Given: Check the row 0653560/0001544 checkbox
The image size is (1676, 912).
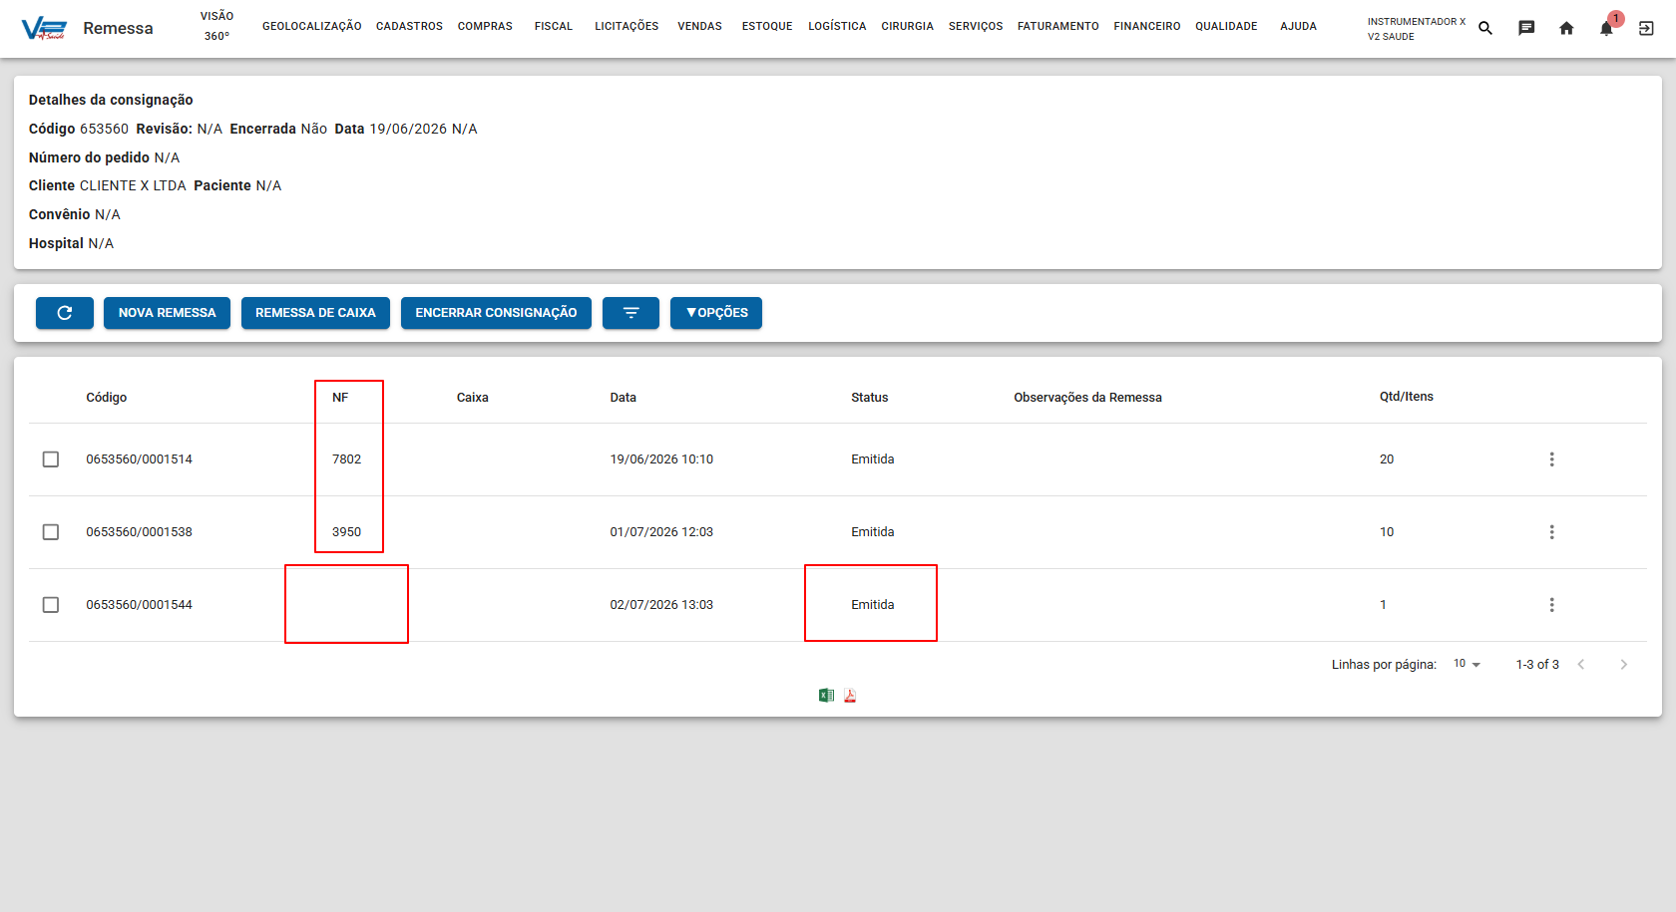Looking at the screenshot, I should point(51,605).
